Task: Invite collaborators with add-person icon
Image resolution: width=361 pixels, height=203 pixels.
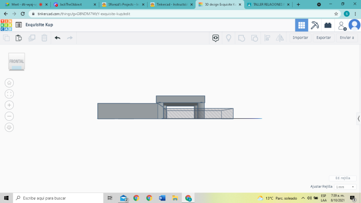Action: coord(342,26)
